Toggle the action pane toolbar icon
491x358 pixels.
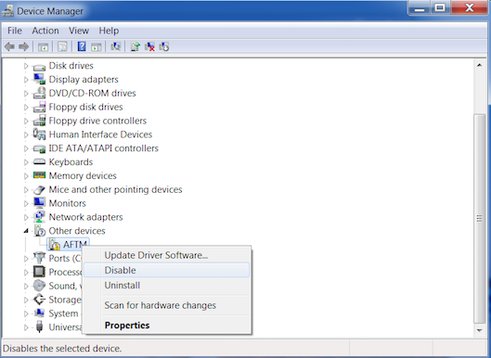click(x=97, y=47)
